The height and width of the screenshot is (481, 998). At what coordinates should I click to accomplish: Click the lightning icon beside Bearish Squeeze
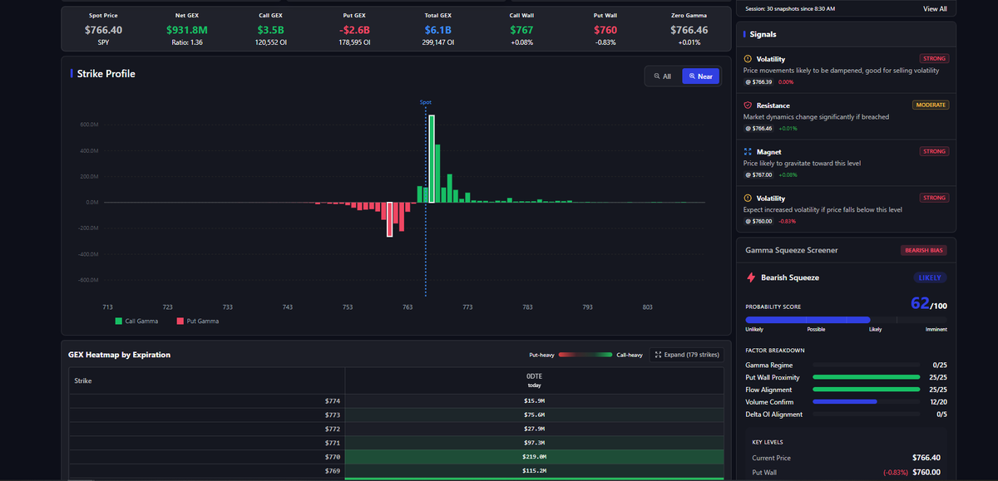point(751,277)
